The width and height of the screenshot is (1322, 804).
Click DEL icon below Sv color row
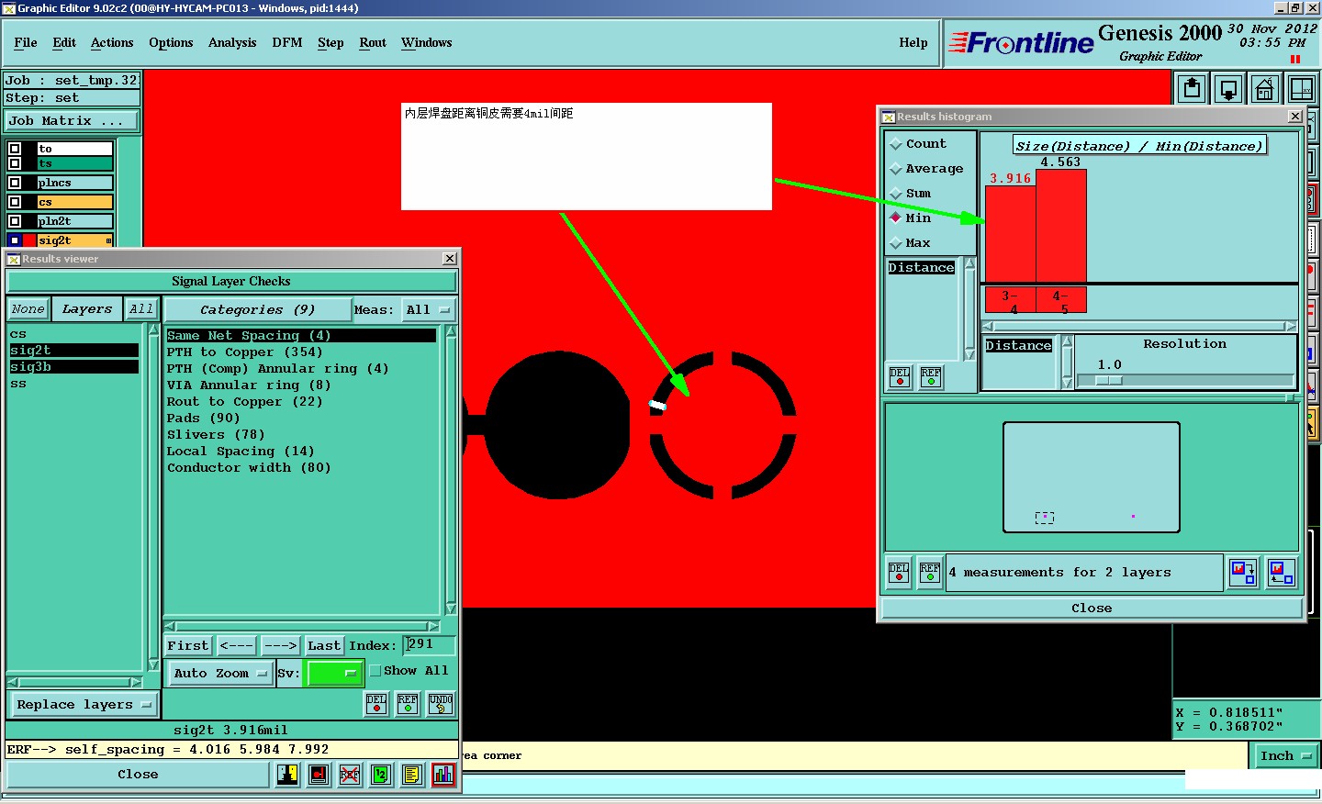(x=376, y=704)
